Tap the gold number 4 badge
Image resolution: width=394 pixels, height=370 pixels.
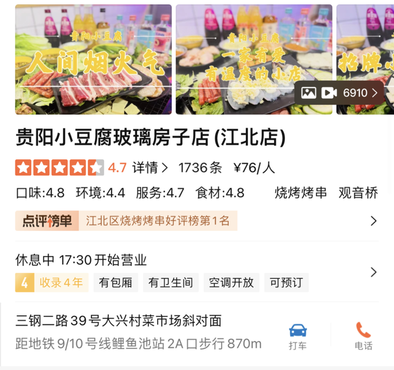tap(25, 283)
